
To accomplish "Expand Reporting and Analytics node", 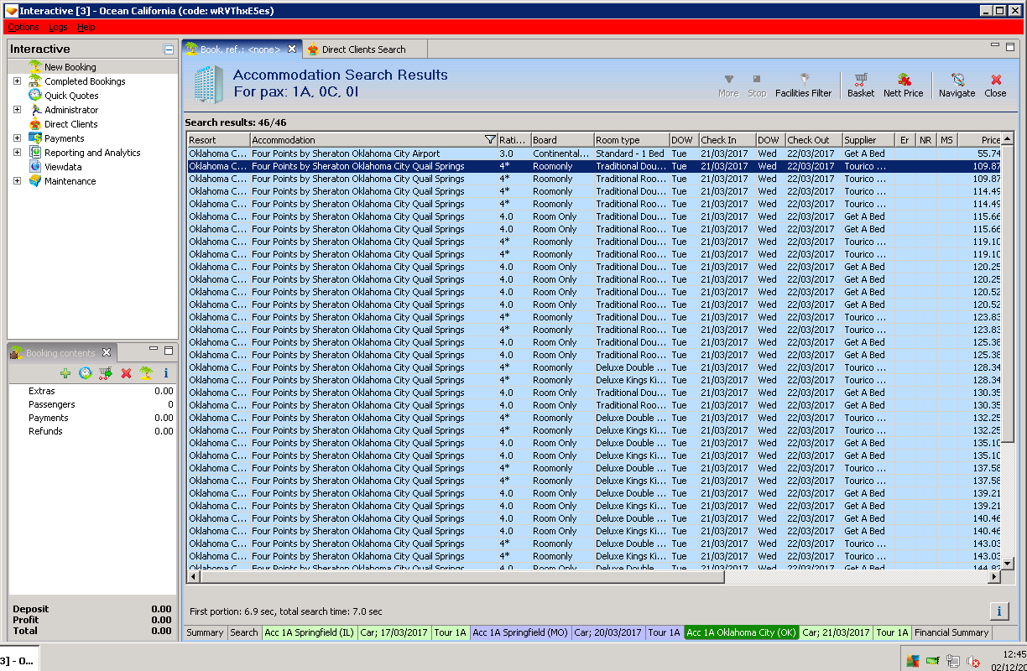I will click(x=17, y=153).
